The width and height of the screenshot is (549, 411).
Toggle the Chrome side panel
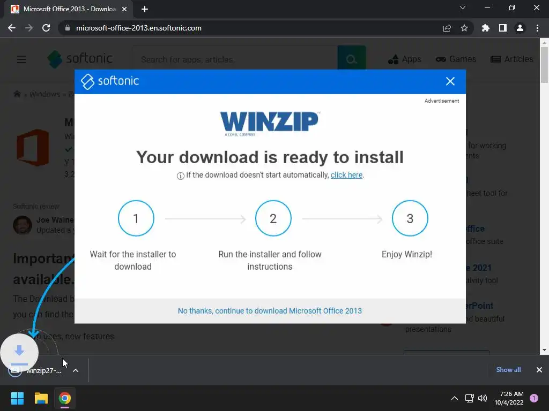click(503, 28)
